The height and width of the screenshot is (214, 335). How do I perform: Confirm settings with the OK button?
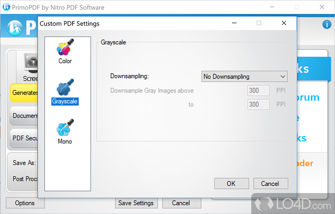tap(232, 183)
